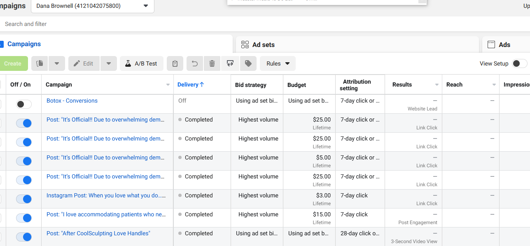
Task: Turn on the Botox - Conversions toggle
Action: (24, 104)
